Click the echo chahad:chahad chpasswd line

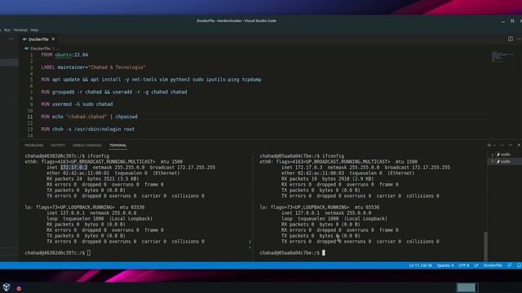coord(89,116)
